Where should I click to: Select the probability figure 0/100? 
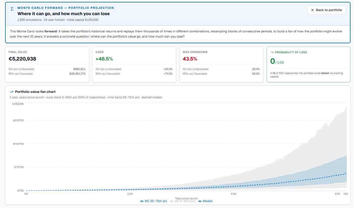277,61
